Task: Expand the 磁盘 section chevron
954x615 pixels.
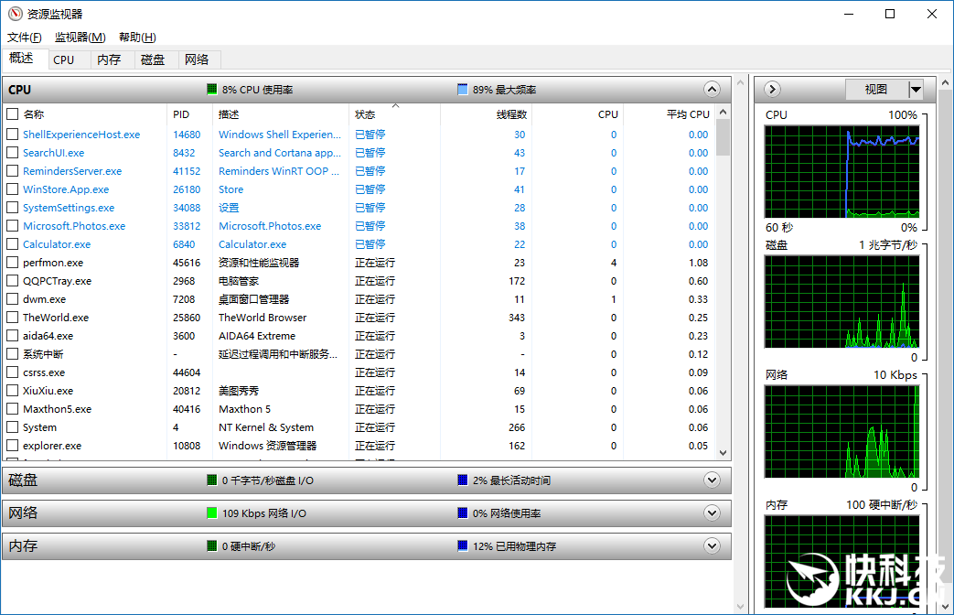Action: pos(712,480)
